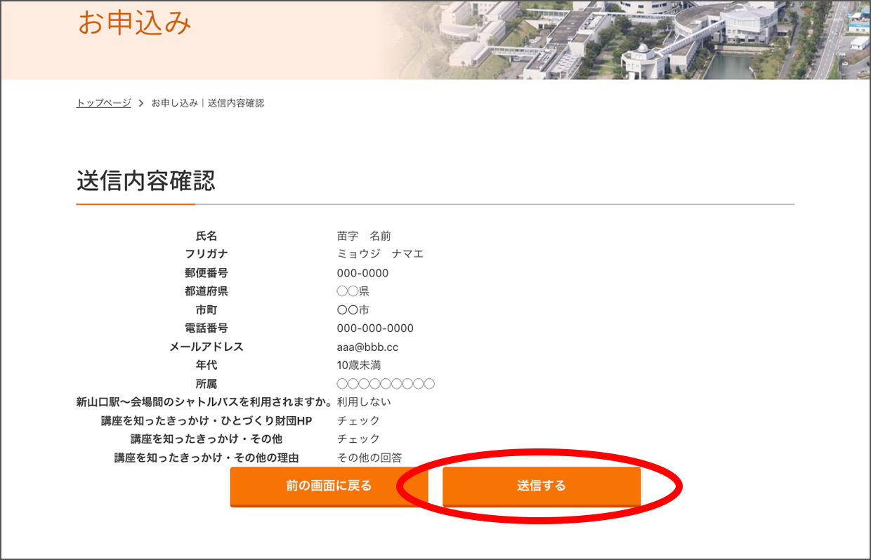871x560 pixels.
Task: Select the シャトルバス answer 利用しない
Action: (x=362, y=401)
